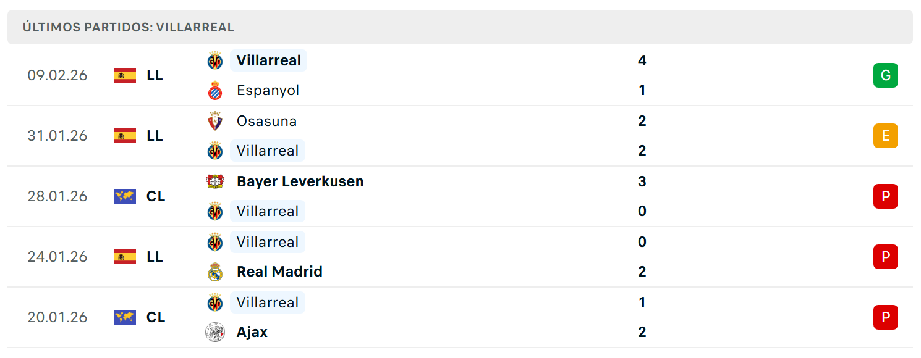921x358 pixels.
Task: Click Champions League icon on 28.01.26 match
Action: tap(125, 196)
